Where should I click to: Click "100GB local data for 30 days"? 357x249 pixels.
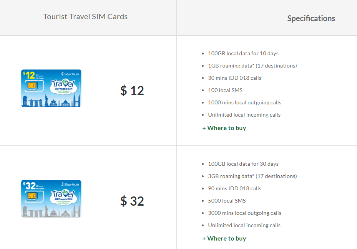click(243, 164)
